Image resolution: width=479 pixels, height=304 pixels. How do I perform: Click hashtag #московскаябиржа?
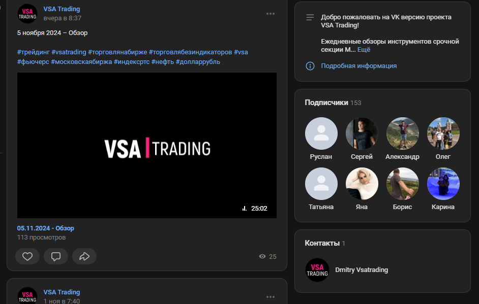81,61
